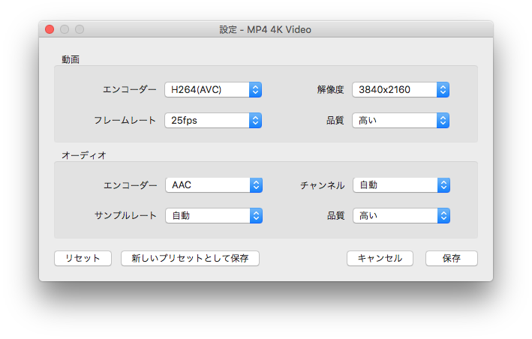Click the blue arrow beside 3840x2160

[x=443, y=90]
